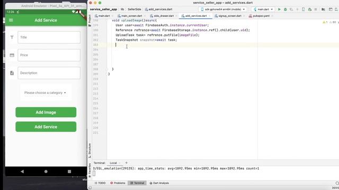Screen dimensions: 339x190
Task: Focus the Title input field
Action: coord(49,37)
